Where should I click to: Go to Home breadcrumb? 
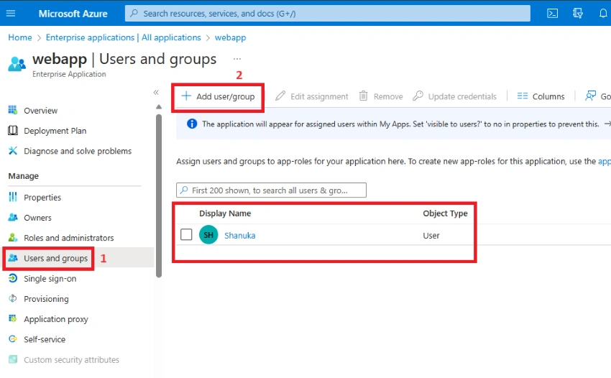[x=20, y=37]
